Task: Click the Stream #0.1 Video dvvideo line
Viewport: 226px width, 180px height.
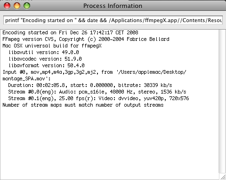Action: 98,98
